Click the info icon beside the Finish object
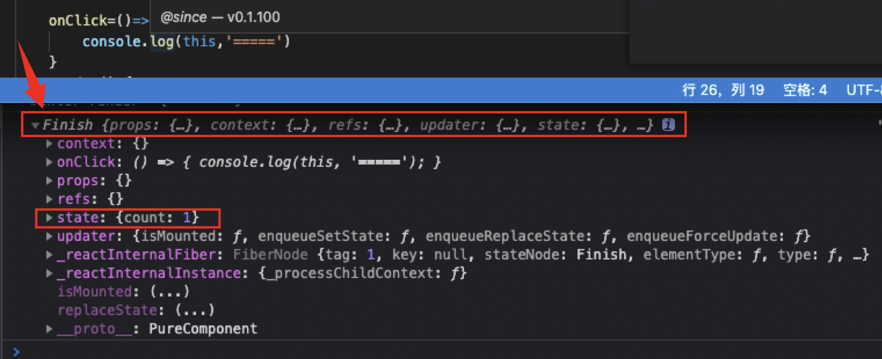882x359 pixels. [x=669, y=124]
